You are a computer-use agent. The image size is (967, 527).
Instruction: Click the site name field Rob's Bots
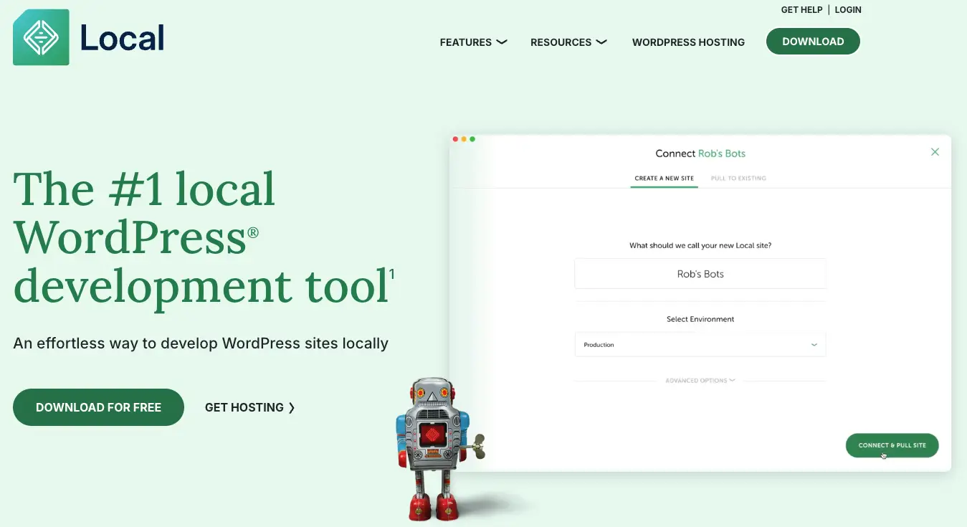(700, 274)
